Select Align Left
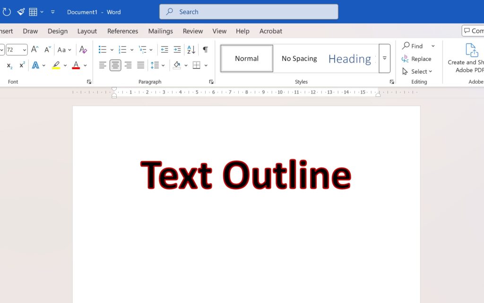 tap(103, 65)
